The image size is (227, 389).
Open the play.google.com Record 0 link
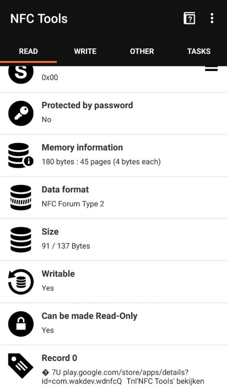pyautogui.click(x=123, y=377)
